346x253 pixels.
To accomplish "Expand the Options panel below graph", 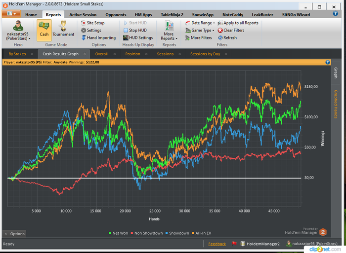I will click(x=14, y=234).
